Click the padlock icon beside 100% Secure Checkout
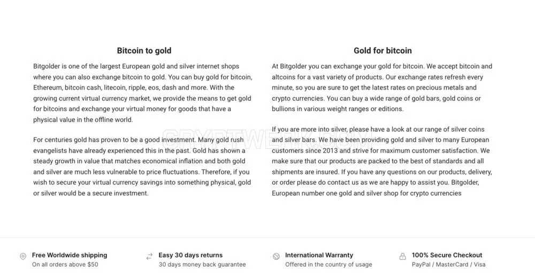 coord(403,256)
